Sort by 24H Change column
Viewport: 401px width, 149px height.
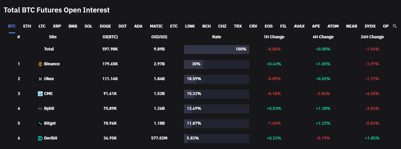point(372,37)
